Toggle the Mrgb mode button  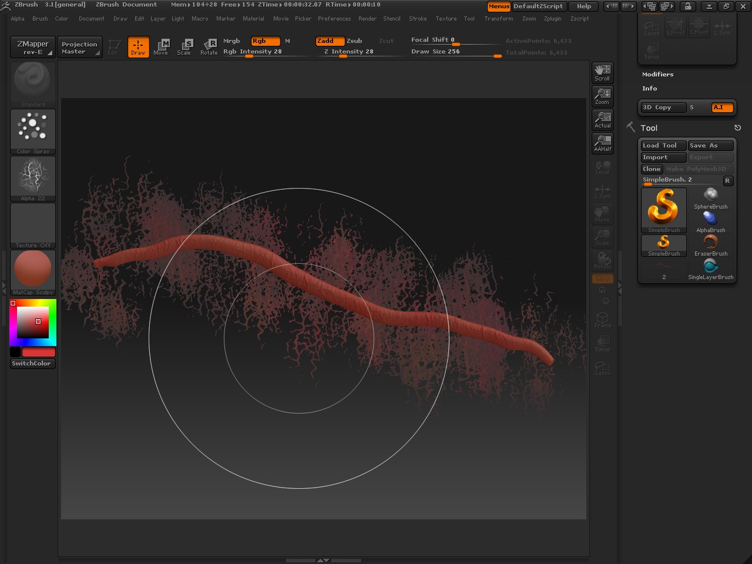231,41
